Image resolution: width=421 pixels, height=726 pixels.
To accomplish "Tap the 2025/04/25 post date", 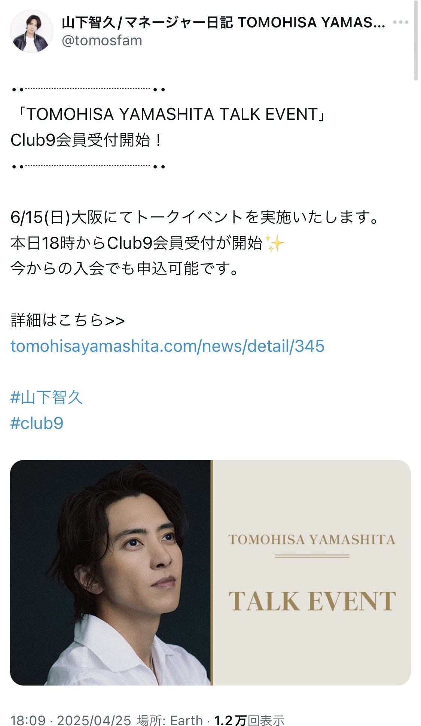I will coord(94,720).
